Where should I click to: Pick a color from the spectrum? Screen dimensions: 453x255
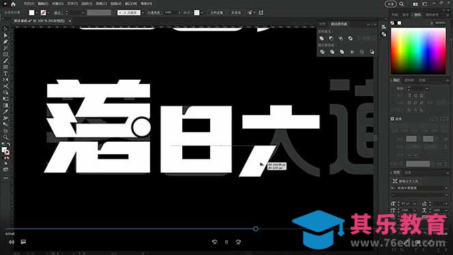[x=418, y=51]
